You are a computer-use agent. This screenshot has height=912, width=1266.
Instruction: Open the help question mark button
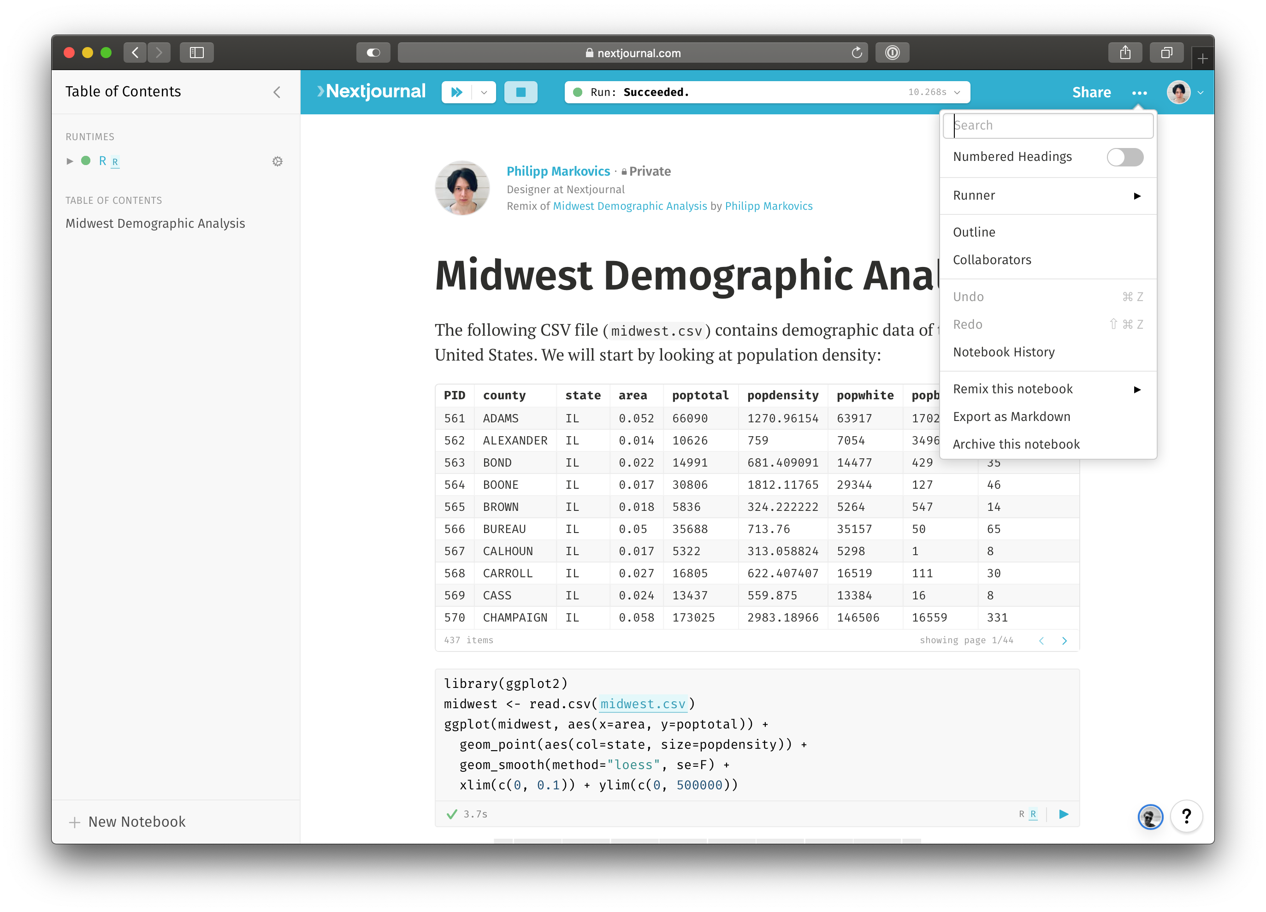coord(1186,817)
